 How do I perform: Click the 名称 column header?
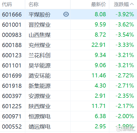point(33,4)
